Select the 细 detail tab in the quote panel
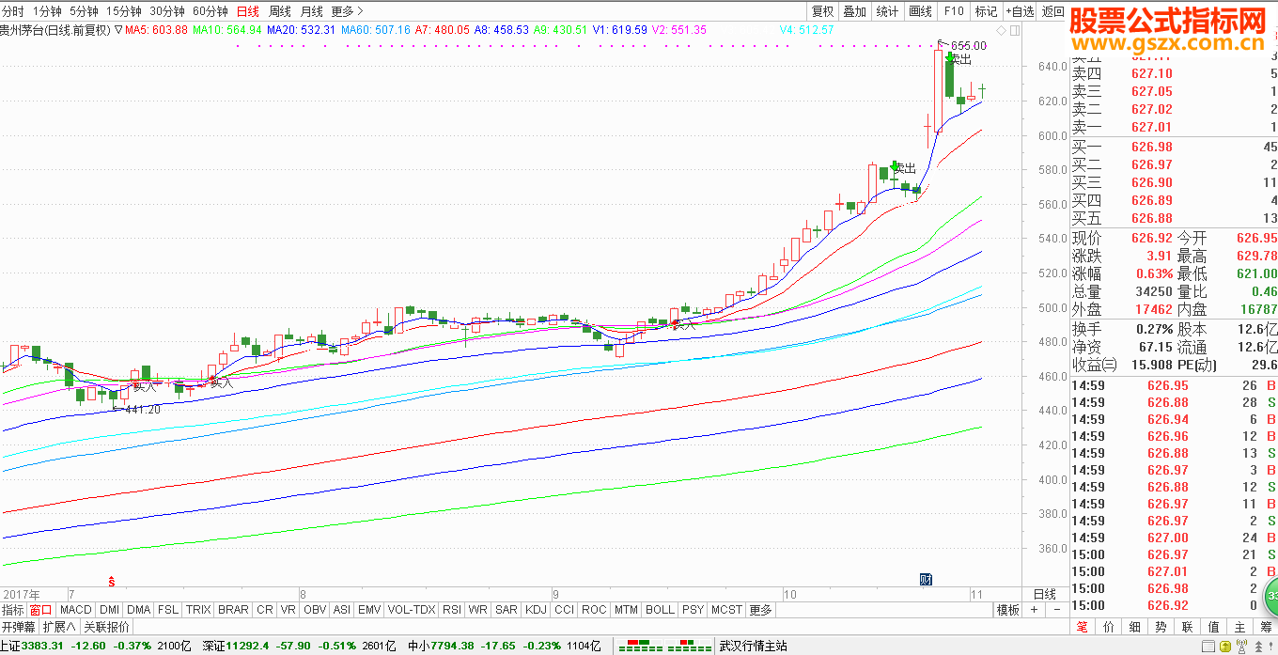This screenshot has width=1278, height=655. point(1135,627)
